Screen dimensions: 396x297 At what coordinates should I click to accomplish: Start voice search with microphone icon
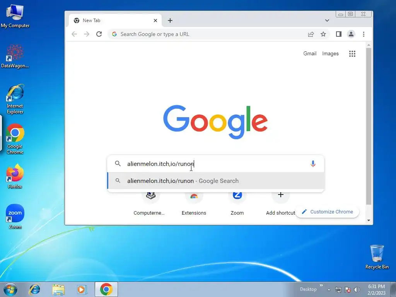(313, 164)
